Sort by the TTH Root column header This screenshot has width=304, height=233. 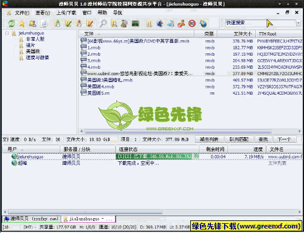coord(279,34)
